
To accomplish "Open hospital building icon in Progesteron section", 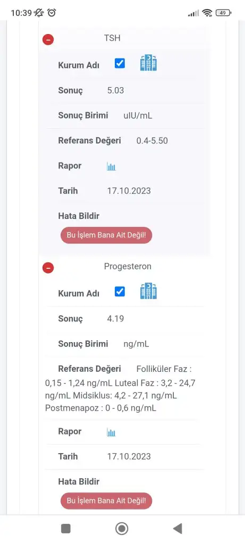I will point(148,291).
